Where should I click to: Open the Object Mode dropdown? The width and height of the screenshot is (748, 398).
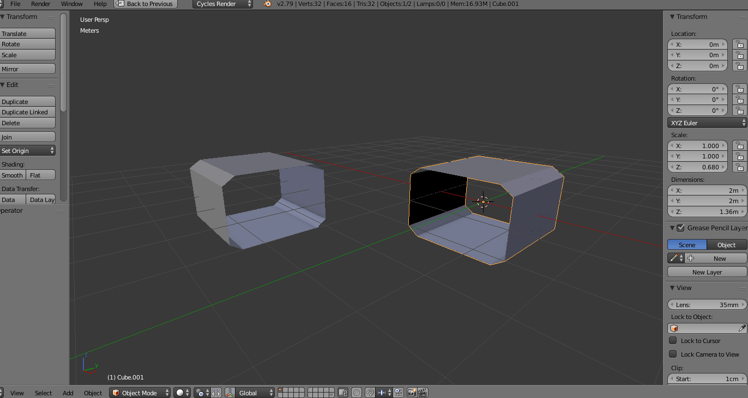[140, 392]
